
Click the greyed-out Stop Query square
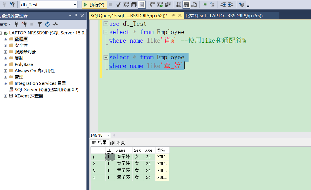coord(111,5)
